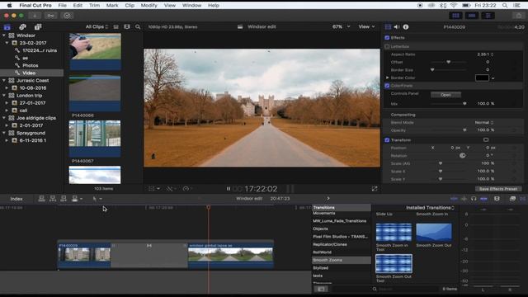Image resolution: width=528 pixels, height=297 pixels.
Task: Open the Mark menu
Action: (x=112, y=6)
